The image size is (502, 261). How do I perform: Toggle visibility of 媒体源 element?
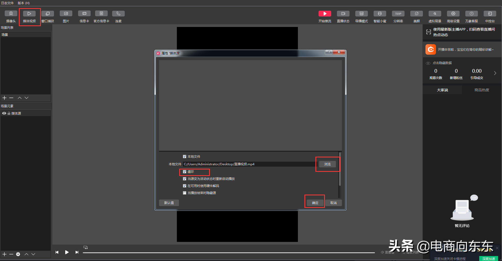click(x=4, y=113)
